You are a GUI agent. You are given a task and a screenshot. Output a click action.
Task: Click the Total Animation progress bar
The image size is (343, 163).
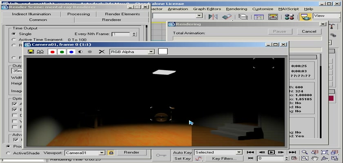click(247, 38)
